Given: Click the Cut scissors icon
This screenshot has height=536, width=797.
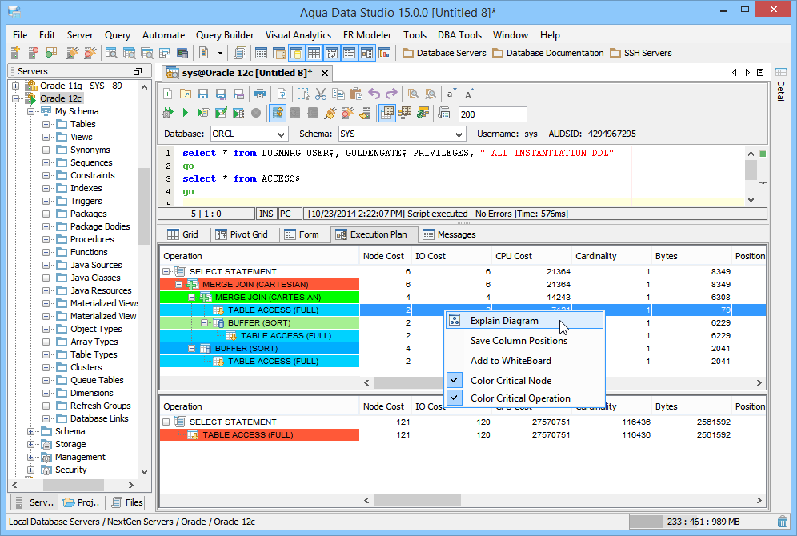Looking at the screenshot, I should [x=321, y=94].
